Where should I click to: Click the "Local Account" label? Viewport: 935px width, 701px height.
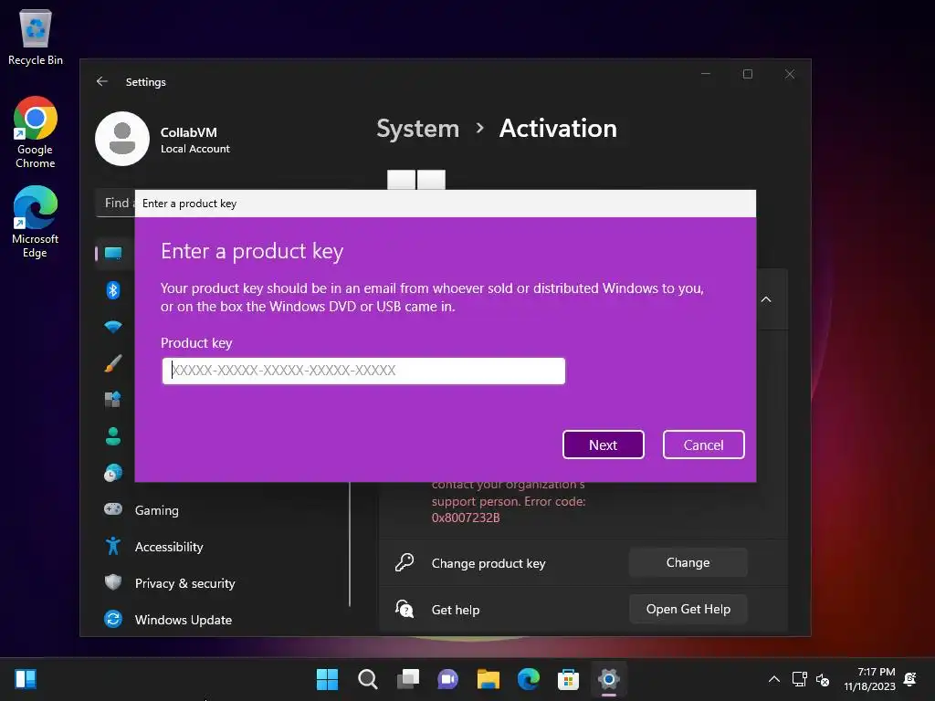[195, 149]
